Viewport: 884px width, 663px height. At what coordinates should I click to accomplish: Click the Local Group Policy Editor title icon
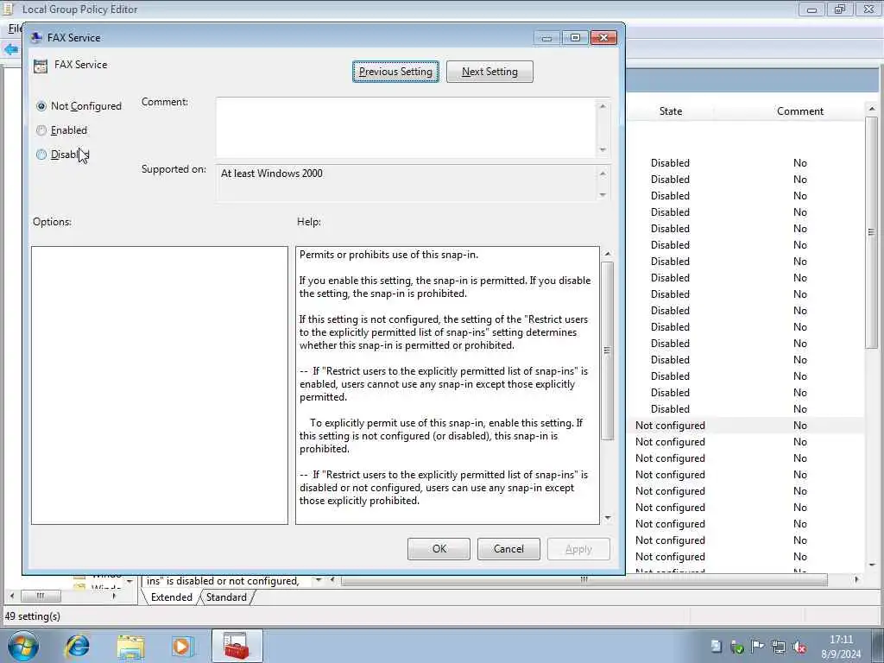point(8,9)
